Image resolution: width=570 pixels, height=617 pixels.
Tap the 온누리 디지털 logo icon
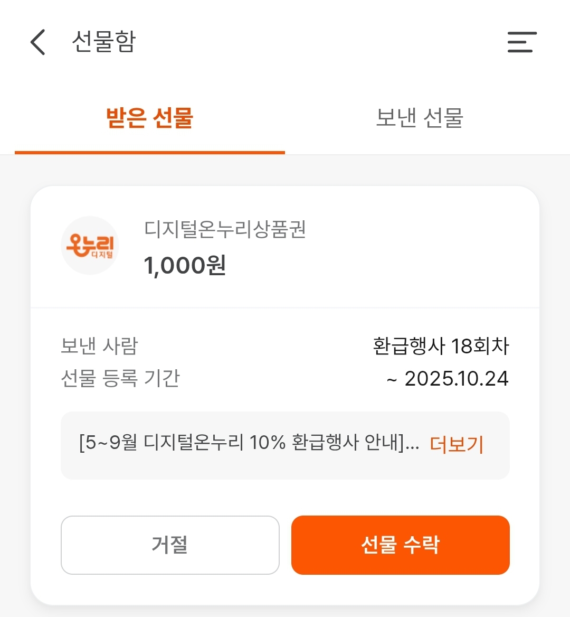[90, 246]
